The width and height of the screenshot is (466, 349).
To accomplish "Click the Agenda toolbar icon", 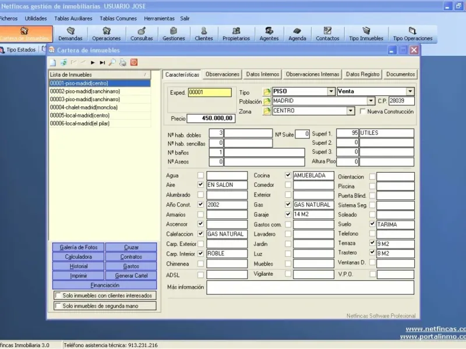I will 297,34.
